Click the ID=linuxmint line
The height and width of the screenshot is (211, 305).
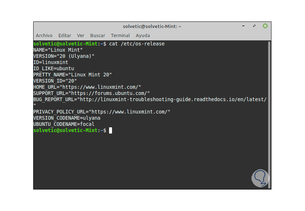(x=51, y=63)
